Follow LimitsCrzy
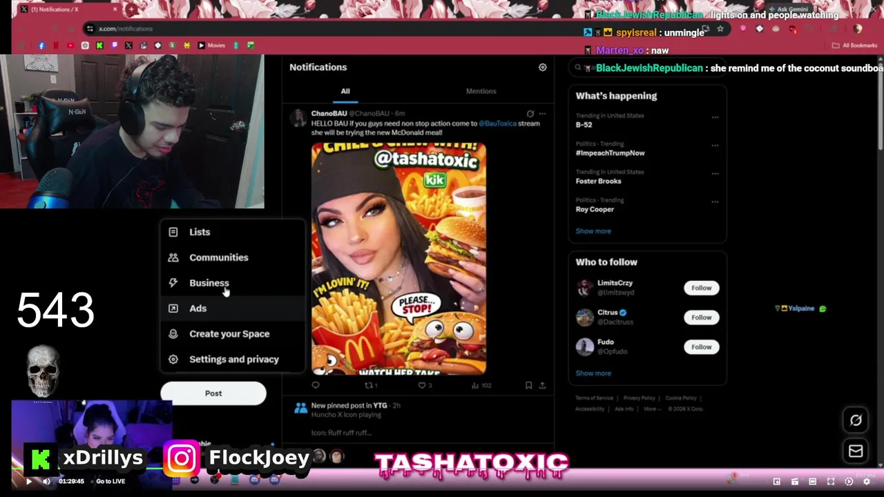Screen dimensions: 884x497 tap(701, 288)
